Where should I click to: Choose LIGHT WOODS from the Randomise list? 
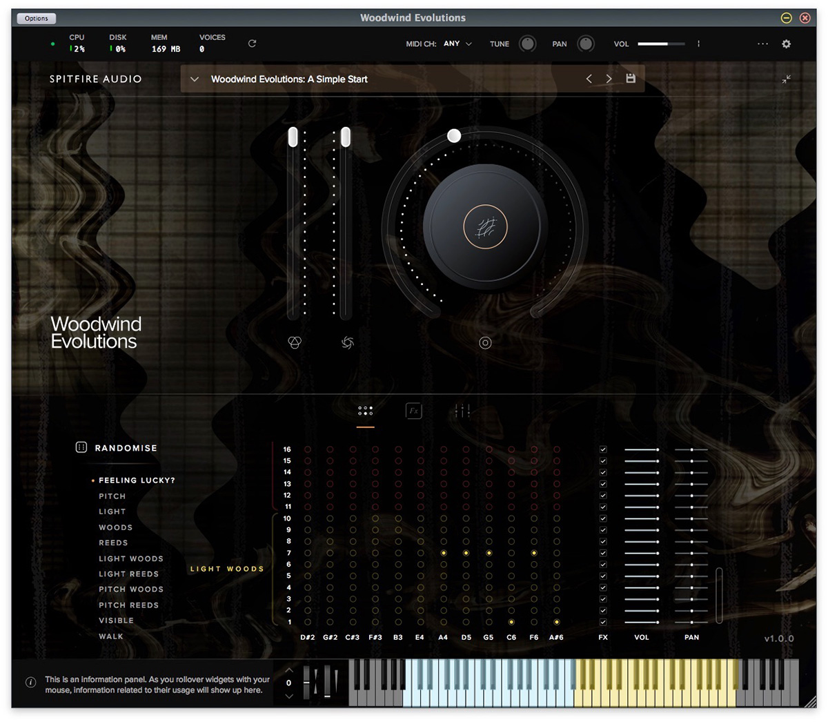click(130, 558)
